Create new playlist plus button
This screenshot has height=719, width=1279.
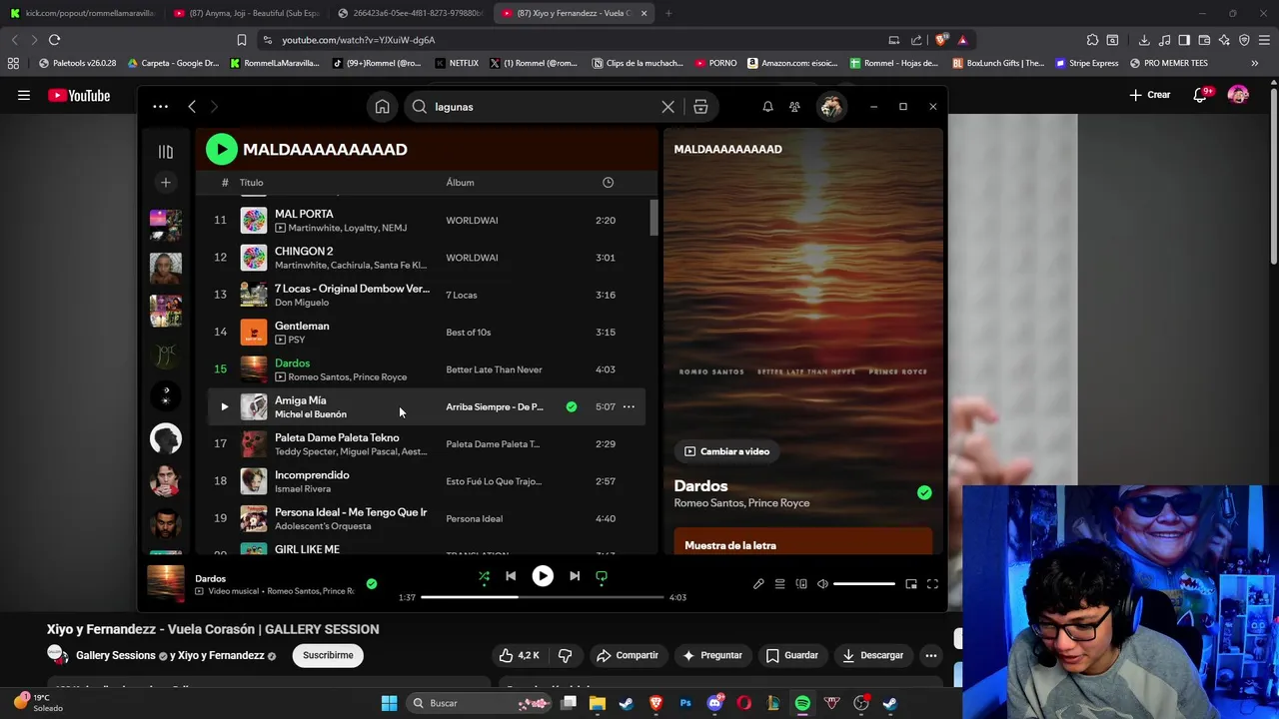pyautogui.click(x=166, y=182)
